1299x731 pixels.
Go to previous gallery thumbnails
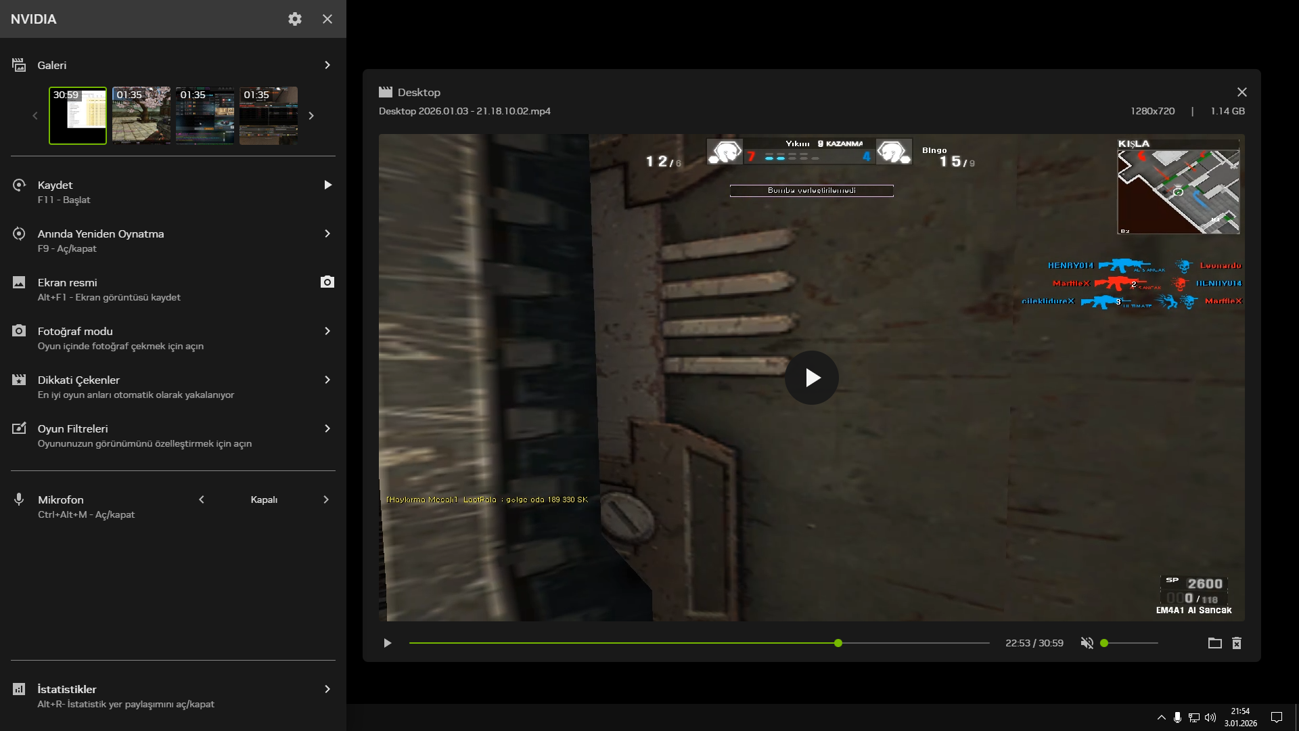35,116
